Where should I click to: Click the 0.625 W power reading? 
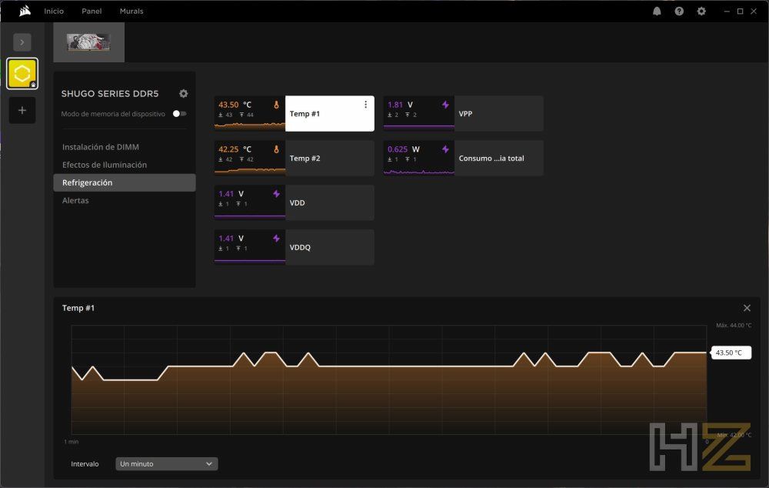(x=404, y=149)
